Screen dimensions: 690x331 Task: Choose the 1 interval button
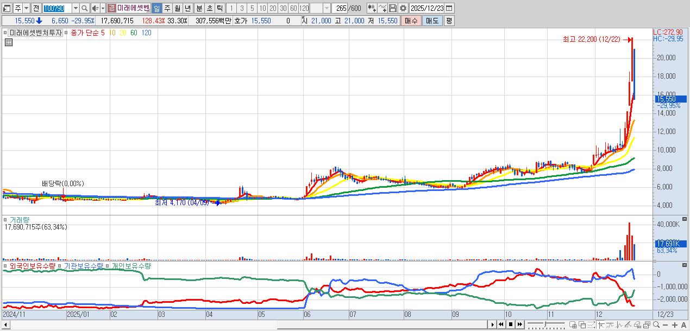(x=231, y=8)
